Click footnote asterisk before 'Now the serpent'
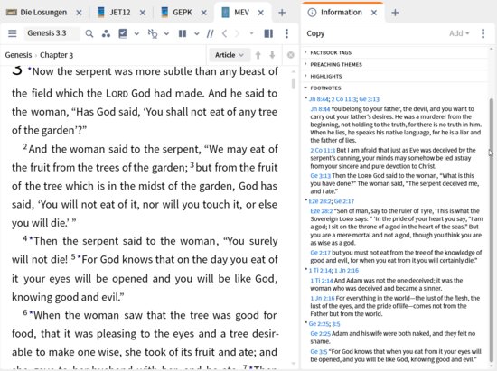Image resolution: width=497 pixels, height=371 pixels. coord(30,69)
